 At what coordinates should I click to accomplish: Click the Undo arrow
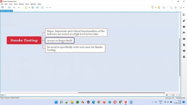click(14, 8)
